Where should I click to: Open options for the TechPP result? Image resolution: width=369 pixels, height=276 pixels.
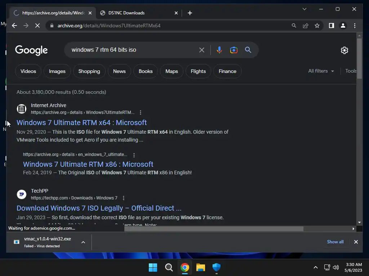point(124,198)
